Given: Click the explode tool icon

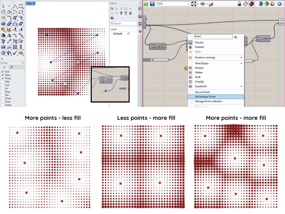Looking at the screenshot, I should point(9,30).
